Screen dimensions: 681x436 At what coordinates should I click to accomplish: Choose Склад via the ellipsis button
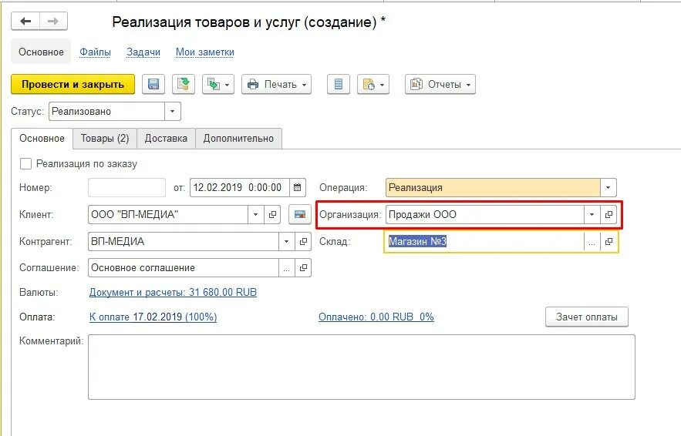pos(592,241)
